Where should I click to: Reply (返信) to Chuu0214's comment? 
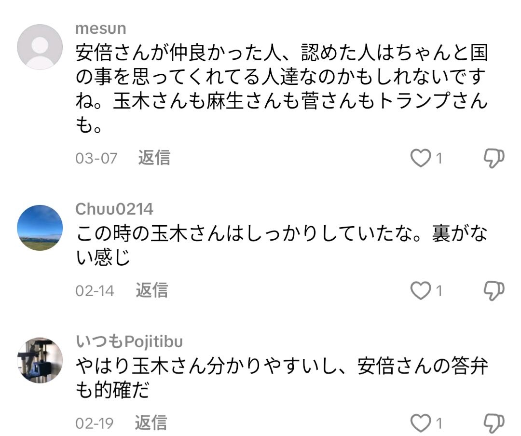tap(151, 290)
